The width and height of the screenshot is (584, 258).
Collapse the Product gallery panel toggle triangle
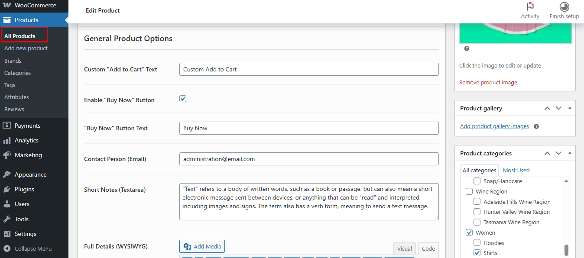pyautogui.click(x=570, y=108)
